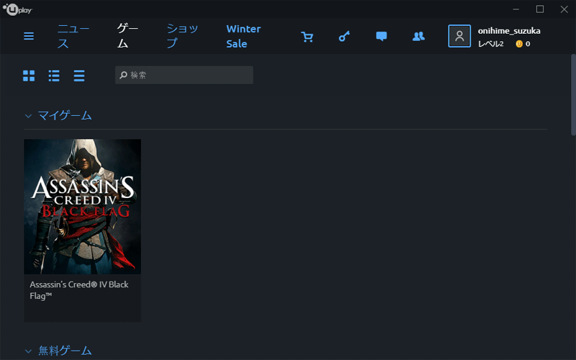
Task: Open the hamburger main menu
Action: [x=29, y=36]
